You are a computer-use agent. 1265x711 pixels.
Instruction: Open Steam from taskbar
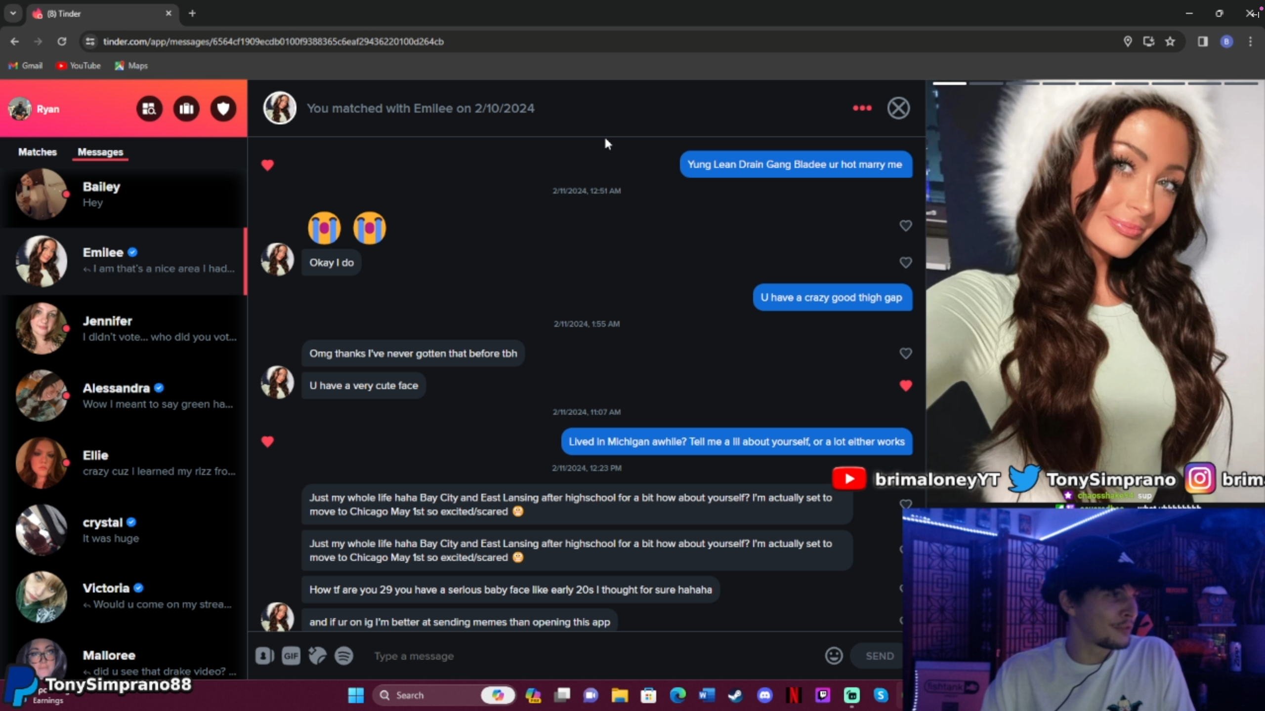[736, 695]
